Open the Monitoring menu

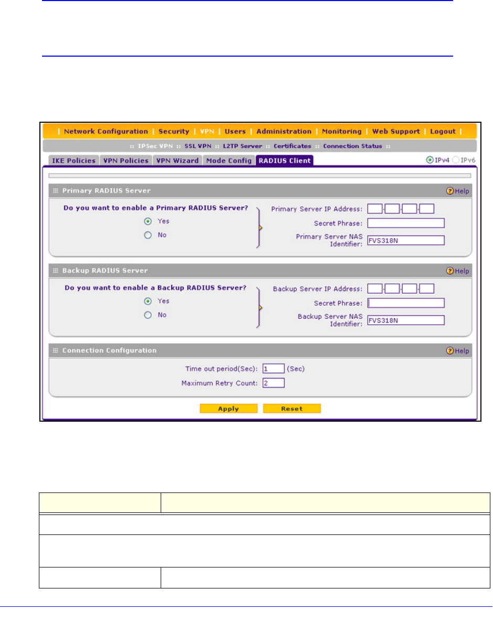pyautogui.click(x=342, y=132)
